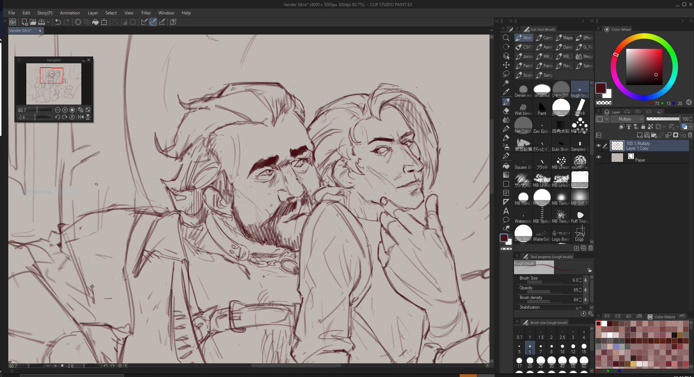694x377 pixels.
Task: Select the Most brush group
Action: pyautogui.click(x=524, y=38)
